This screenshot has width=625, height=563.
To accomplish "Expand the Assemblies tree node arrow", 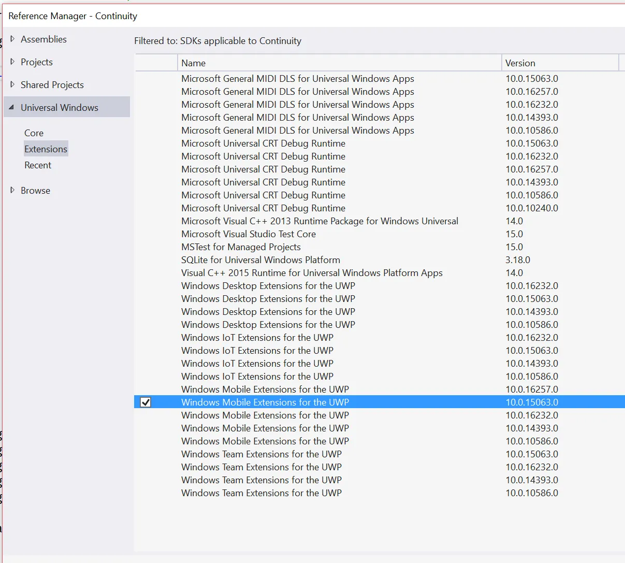I will point(12,39).
